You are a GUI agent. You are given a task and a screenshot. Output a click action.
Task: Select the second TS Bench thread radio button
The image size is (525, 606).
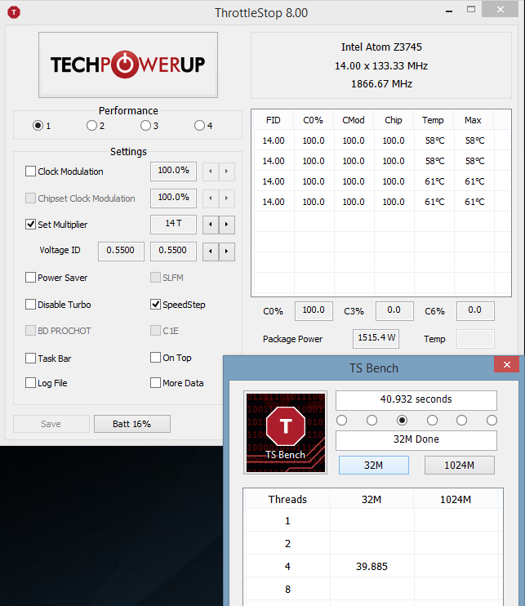pos(372,420)
